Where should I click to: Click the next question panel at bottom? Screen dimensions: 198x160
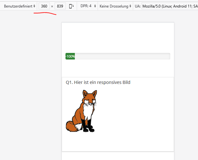pyautogui.click(x=118, y=156)
